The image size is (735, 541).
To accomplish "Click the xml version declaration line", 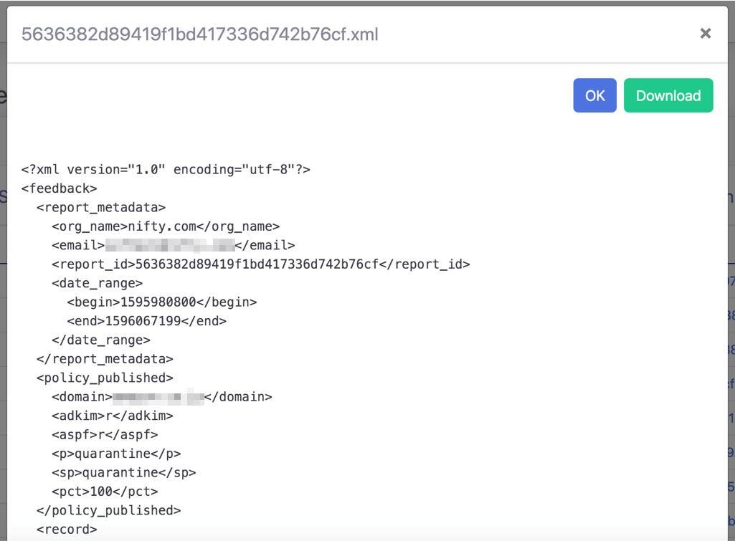I will (166, 170).
